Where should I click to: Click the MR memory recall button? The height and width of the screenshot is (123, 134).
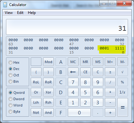point(86,62)
